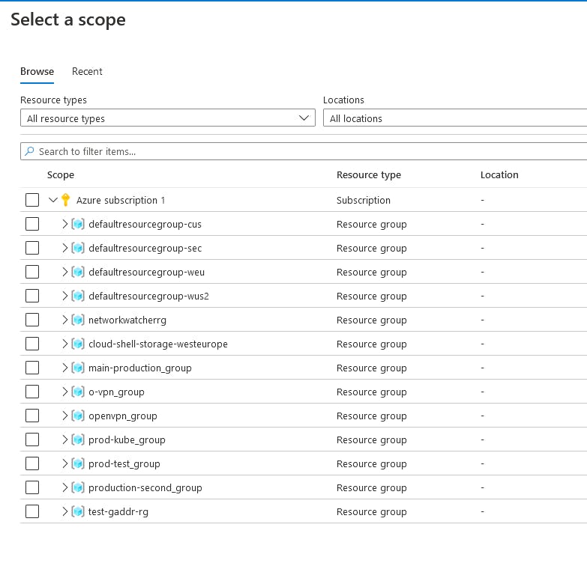
Task: Click the networkwatcherrg name
Action: [127, 320]
